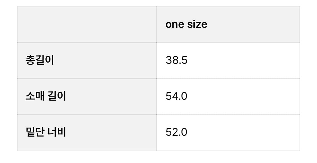The width and height of the screenshot is (317, 163).
Task: Click the 소매 길이 row label
Action: [x=46, y=96]
